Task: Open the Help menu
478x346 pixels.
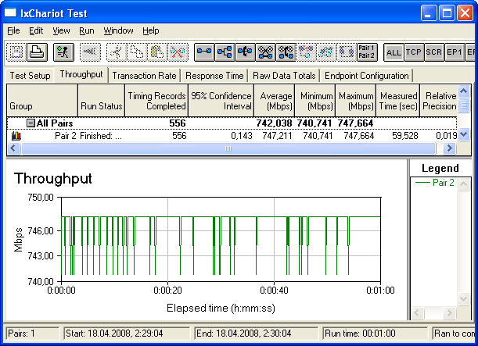Action: [150, 30]
